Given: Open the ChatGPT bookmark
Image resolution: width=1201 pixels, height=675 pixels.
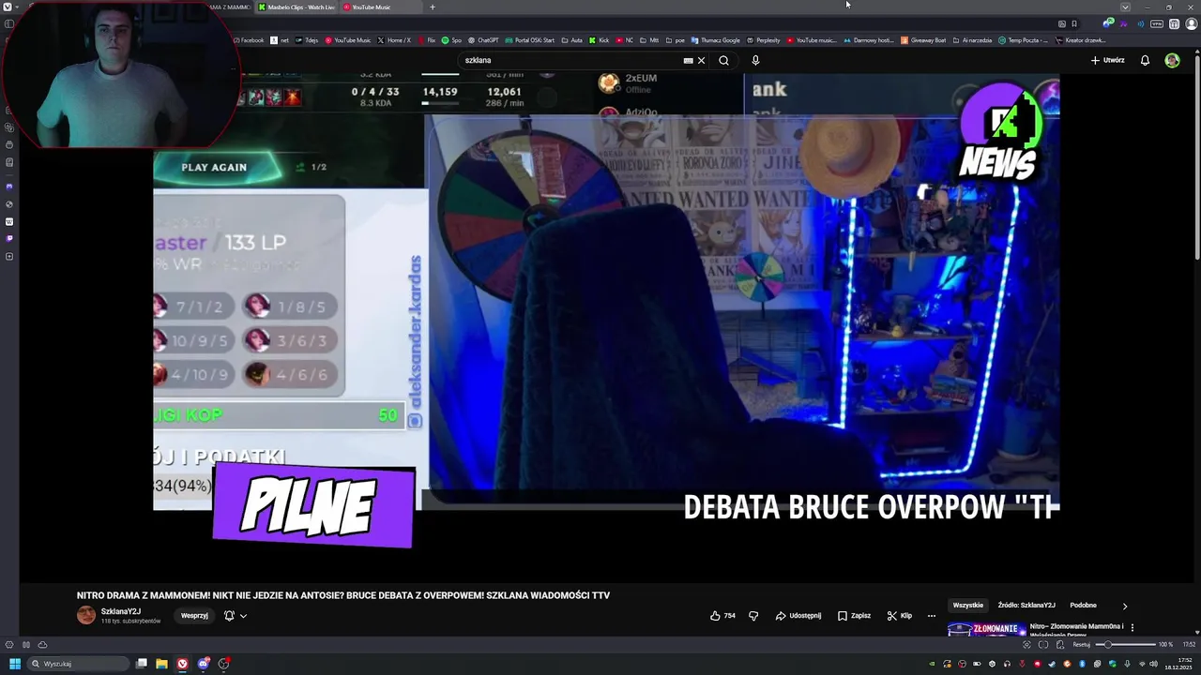Looking at the screenshot, I should point(483,40).
